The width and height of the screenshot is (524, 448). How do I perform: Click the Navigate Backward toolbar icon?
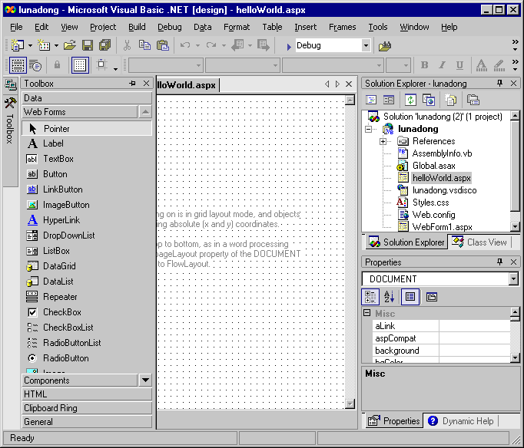coord(237,45)
